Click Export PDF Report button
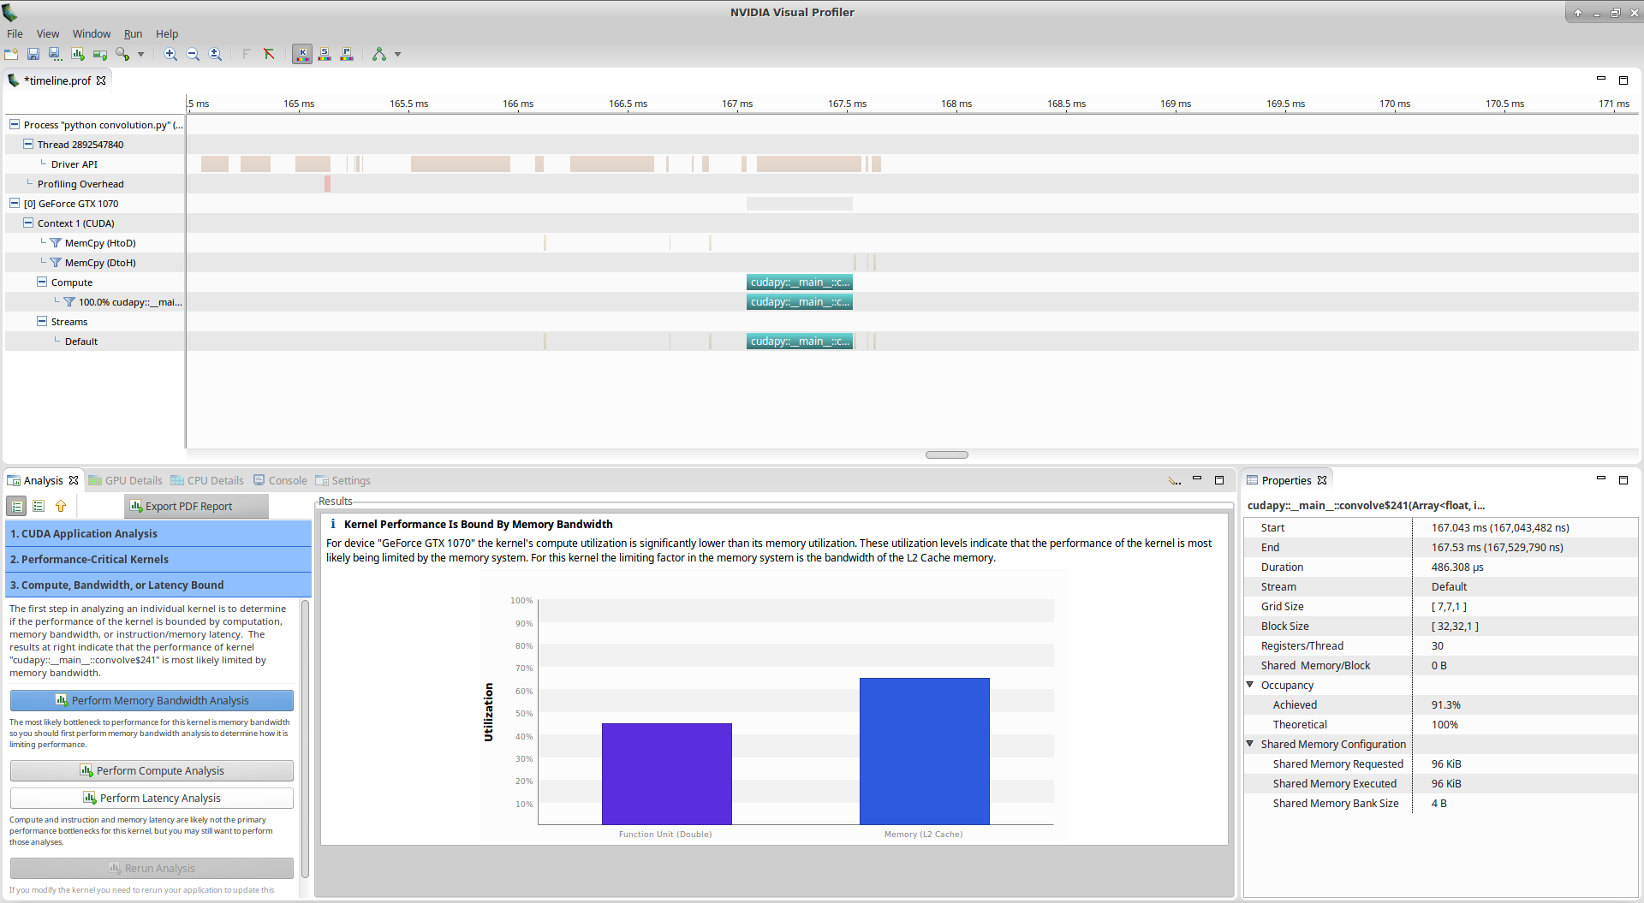 [x=196, y=506]
